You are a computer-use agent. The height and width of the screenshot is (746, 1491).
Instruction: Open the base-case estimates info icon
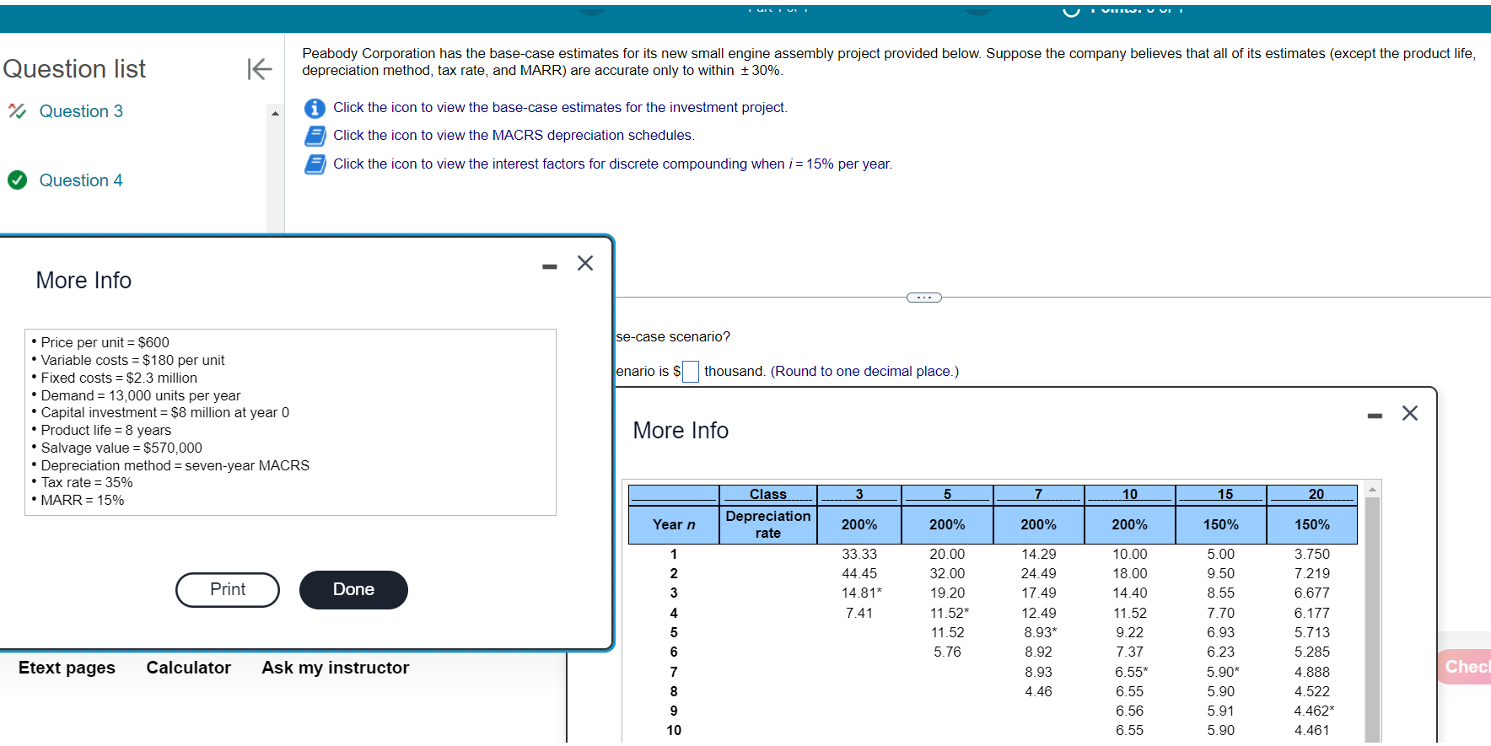point(315,108)
